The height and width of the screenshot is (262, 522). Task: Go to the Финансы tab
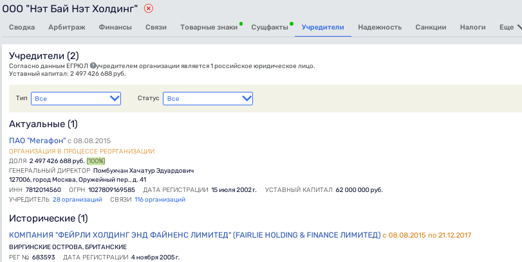tap(115, 28)
